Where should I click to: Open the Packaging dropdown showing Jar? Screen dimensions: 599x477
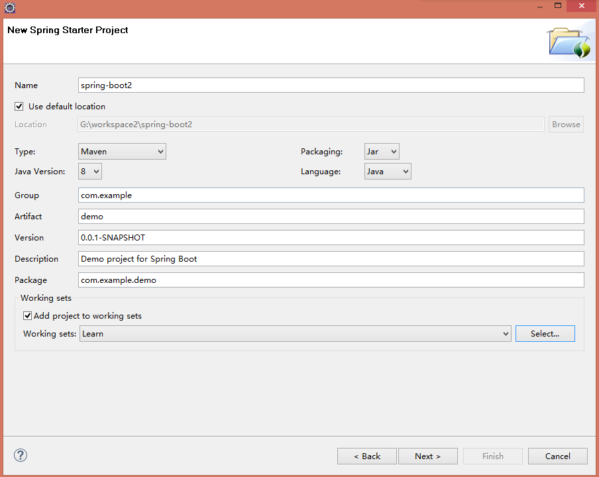click(x=382, y=152)
